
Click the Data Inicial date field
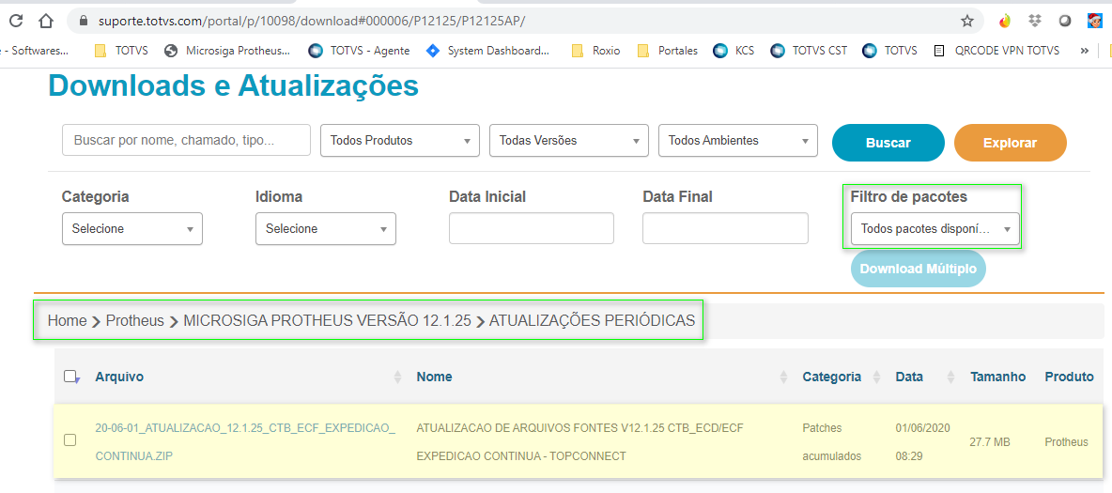pos(532,228)
